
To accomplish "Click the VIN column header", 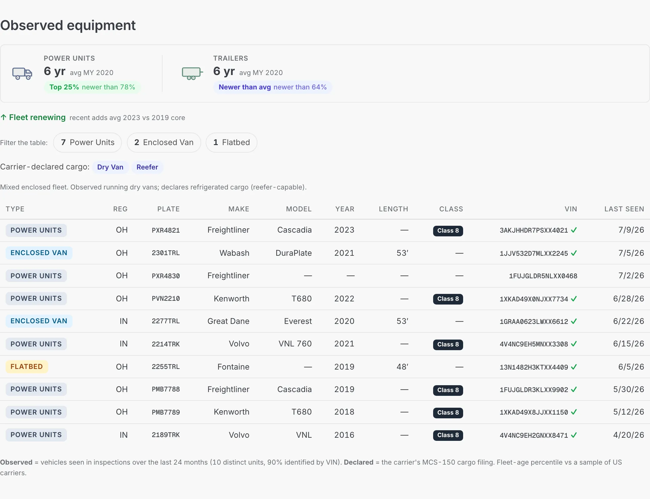I will click(571, 209).
